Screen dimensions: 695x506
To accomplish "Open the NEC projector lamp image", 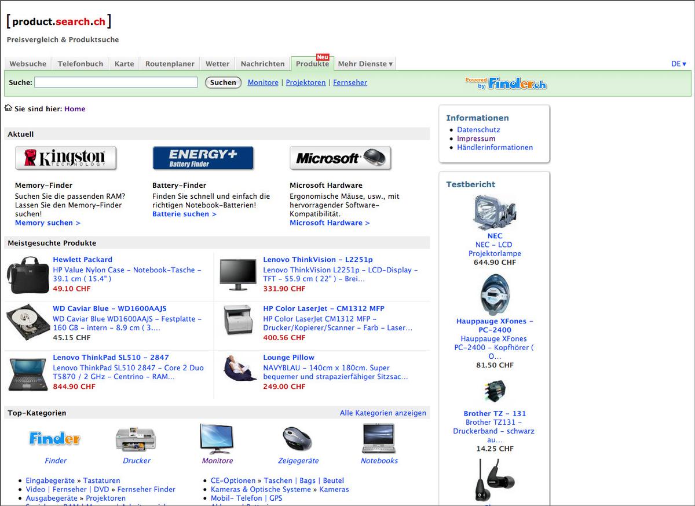I will point(495,212).
